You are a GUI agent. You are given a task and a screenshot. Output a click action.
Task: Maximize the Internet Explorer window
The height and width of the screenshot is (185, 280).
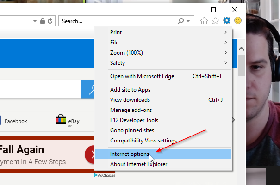click(x=213, y=10)
